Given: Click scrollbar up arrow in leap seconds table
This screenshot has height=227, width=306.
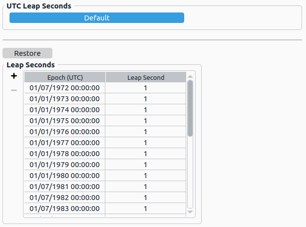Looking at the screenshot, I should point(190,77).
